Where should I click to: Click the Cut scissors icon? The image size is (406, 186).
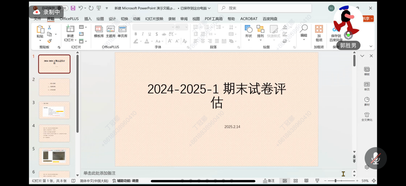[x=49, y=27]
